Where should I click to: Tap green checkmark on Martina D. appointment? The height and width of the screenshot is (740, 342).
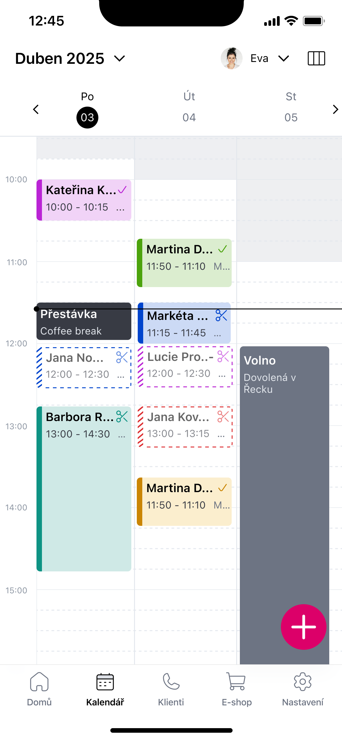[223, 249]
